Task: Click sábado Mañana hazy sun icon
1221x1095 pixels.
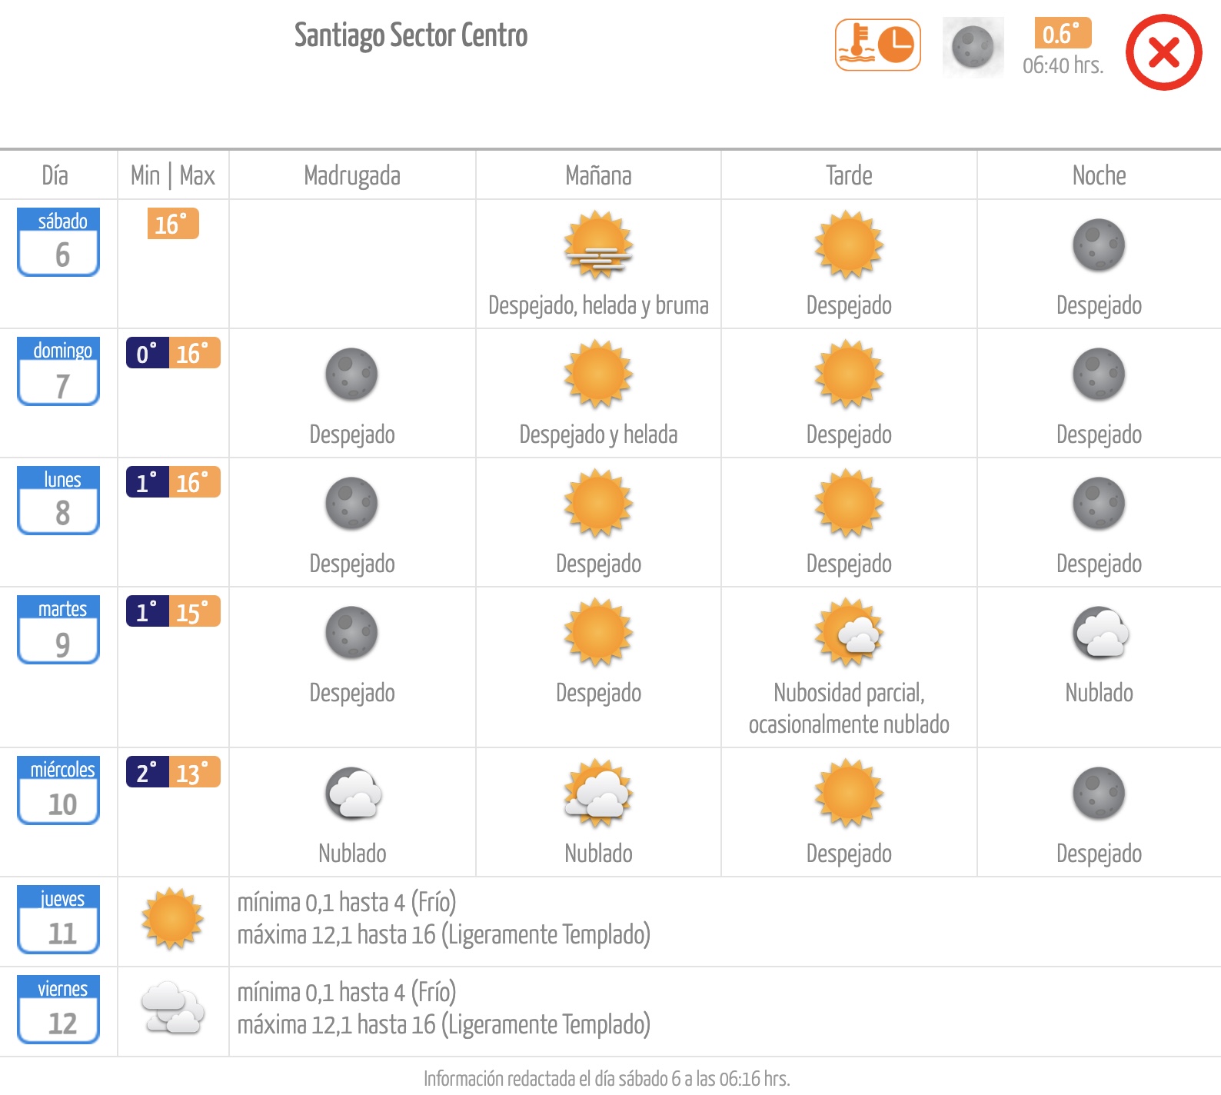Action: click(598, 245)
